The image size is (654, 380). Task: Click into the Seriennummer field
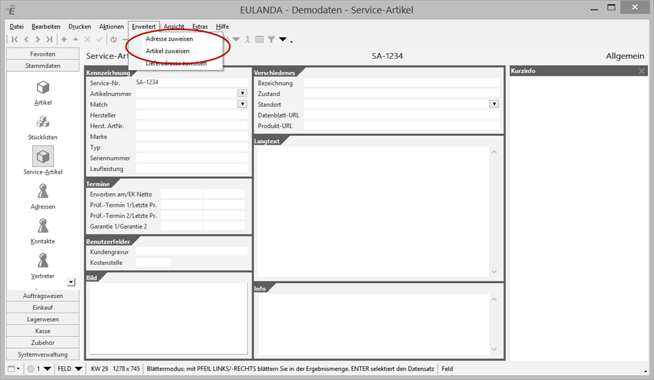tap(192, 158)
